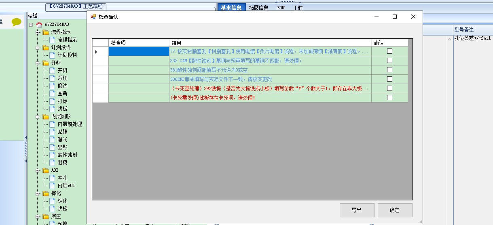This screenshot has width=493, height=225.
Task: Click the 确定 button
Action: click(395, 210)
